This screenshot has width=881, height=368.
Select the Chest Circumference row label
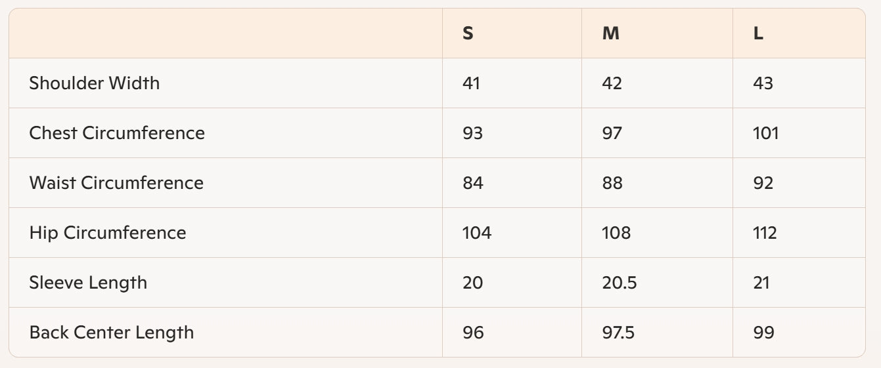point(117,133)
